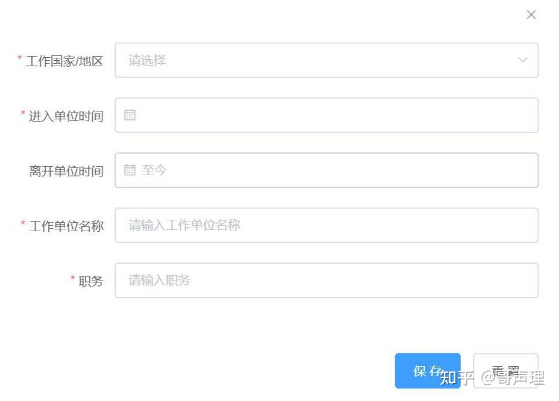This screenshot has width=559, height=401.
Task: Click the red asterisk beside 职务
Action: 72,278
